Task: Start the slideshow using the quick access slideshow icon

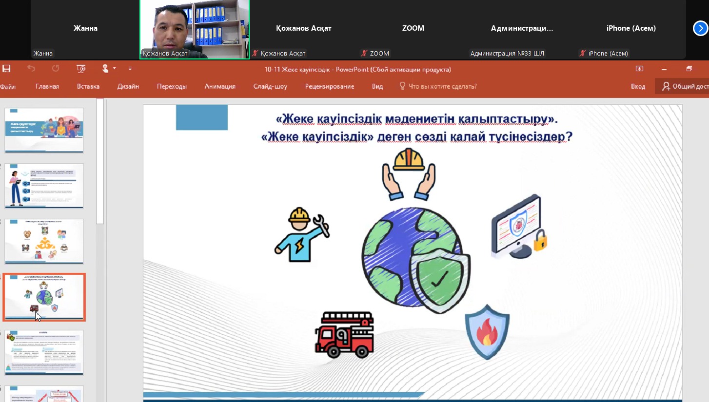Action: pos(81,69)
